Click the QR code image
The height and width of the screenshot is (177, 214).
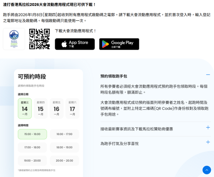click(x=40, y=39)
